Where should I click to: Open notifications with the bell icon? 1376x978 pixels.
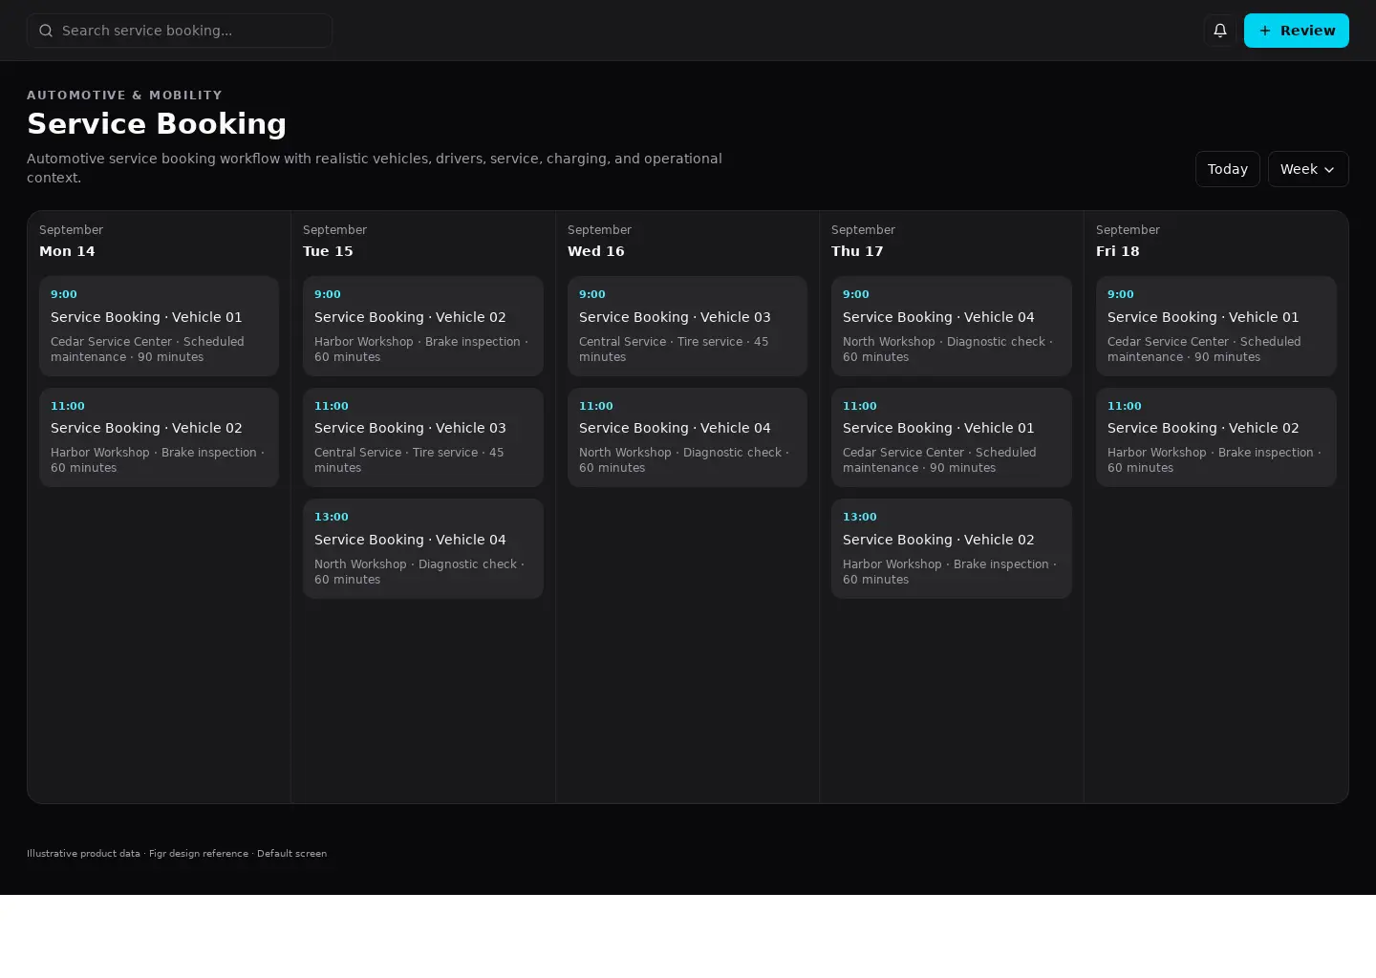click(1220, 31)
